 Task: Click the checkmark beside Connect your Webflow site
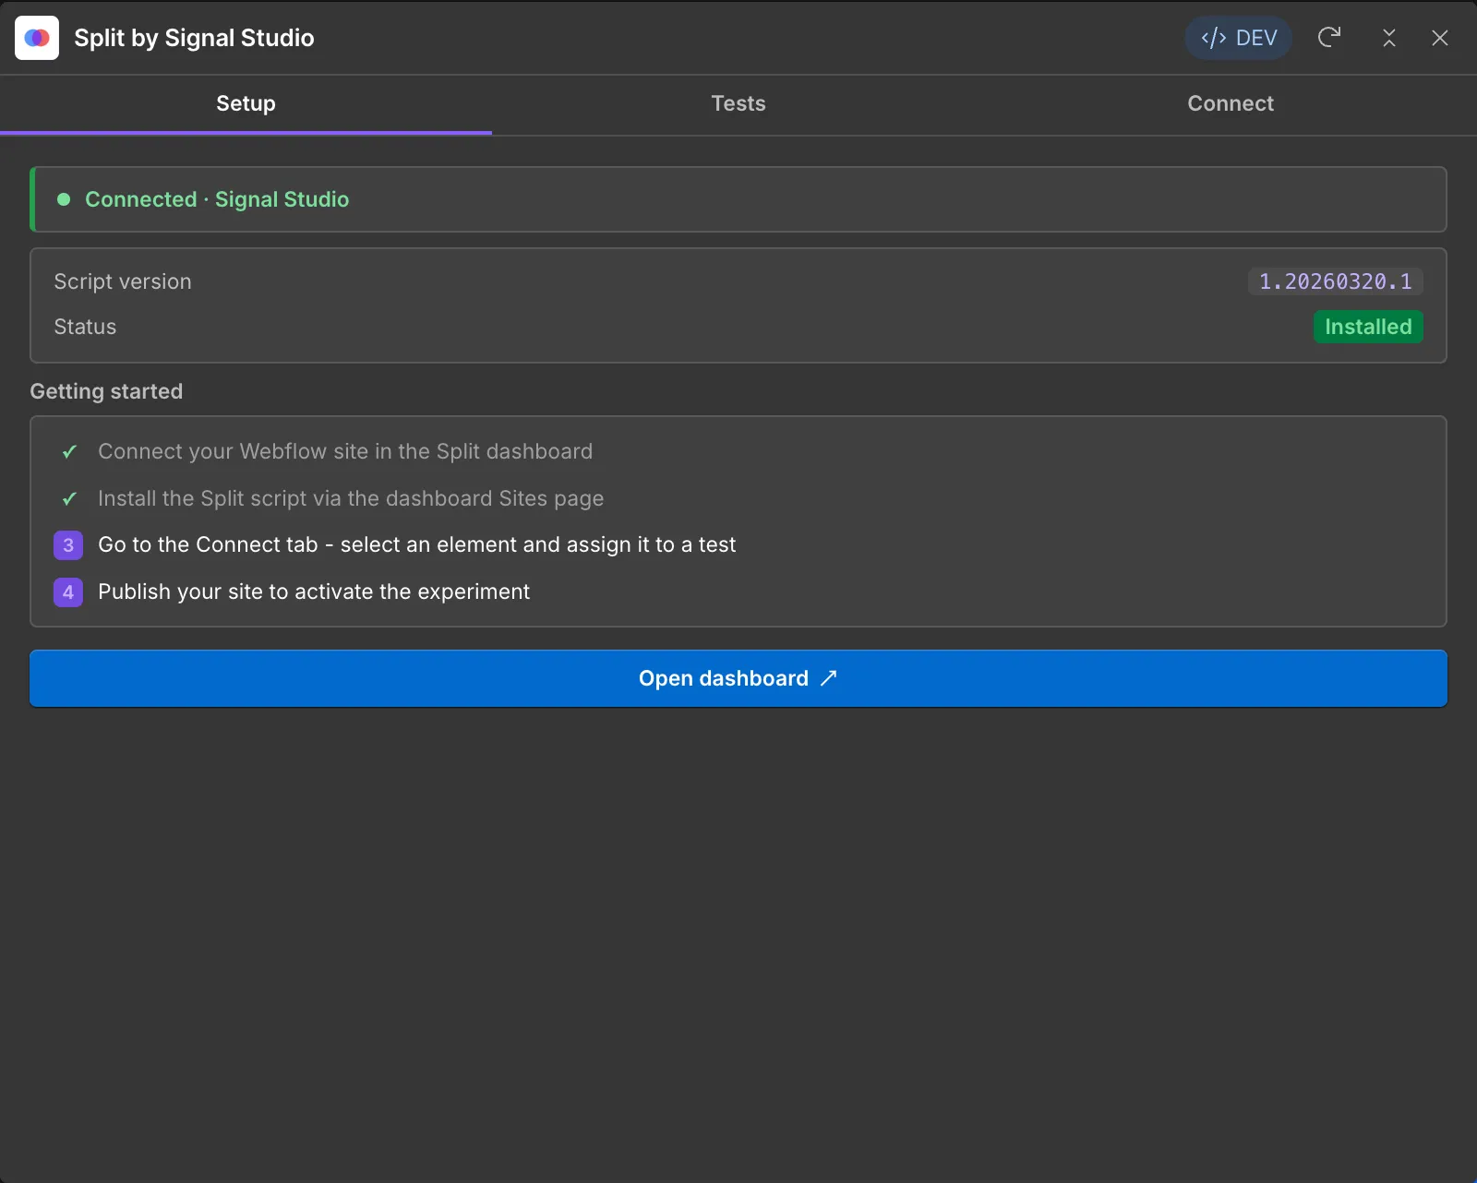(69, 452)
